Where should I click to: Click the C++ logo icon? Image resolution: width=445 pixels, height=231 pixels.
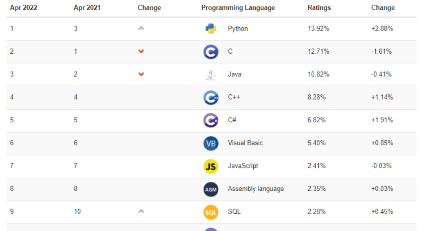point(211,97)
